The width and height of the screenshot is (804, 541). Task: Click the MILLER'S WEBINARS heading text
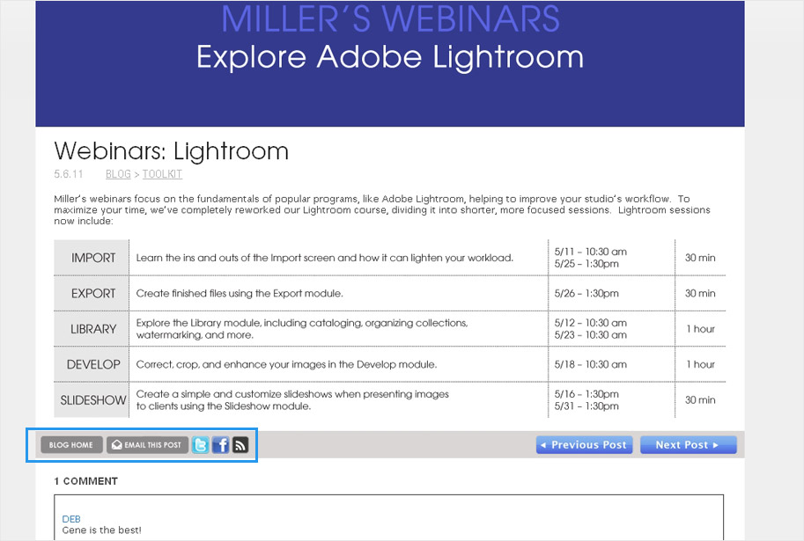point(390,18)
